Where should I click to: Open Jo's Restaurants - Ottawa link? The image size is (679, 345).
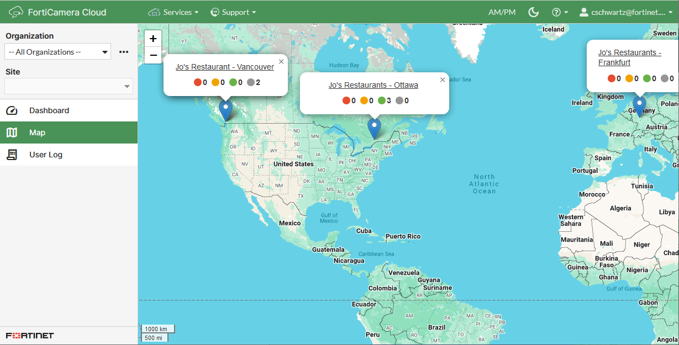(x=373, y=85)
